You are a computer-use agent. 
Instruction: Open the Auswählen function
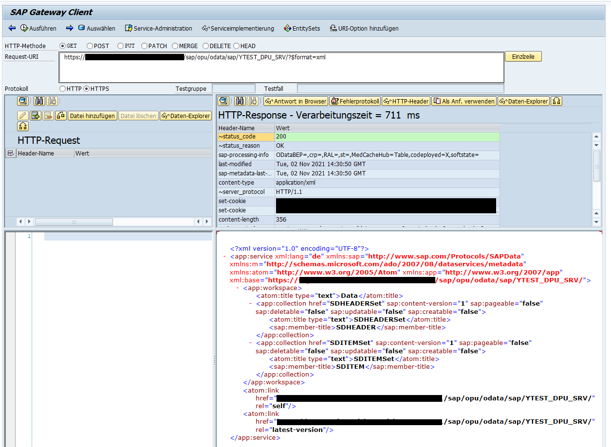[96, 28]
